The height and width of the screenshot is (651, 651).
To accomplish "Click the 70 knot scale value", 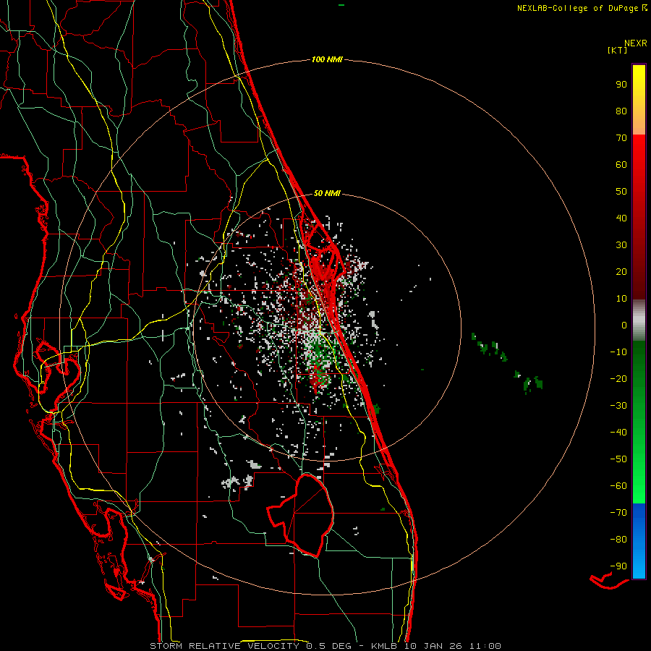I will click(x=621, y=138).
